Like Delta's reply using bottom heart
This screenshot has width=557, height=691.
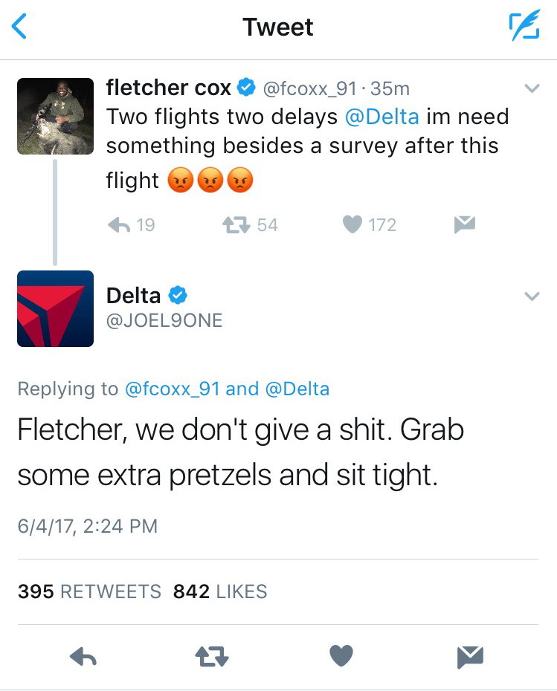pos(341,656)
